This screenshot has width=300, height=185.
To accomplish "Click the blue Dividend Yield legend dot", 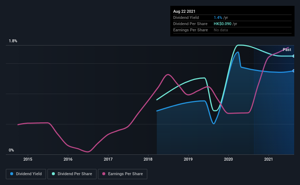I will pos(12,174).
